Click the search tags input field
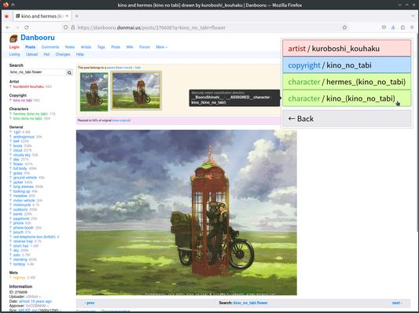The height and width of the screenshot is (313, 419). coord(38,72)
